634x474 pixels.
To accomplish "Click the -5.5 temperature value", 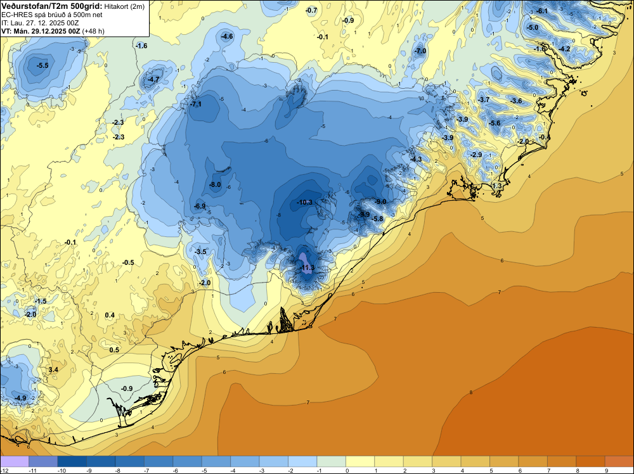I will point(42,65).
